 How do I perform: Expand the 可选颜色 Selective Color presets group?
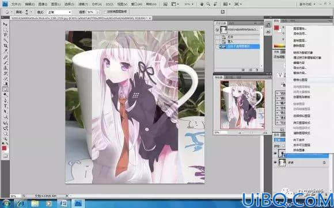pos(278,122)
